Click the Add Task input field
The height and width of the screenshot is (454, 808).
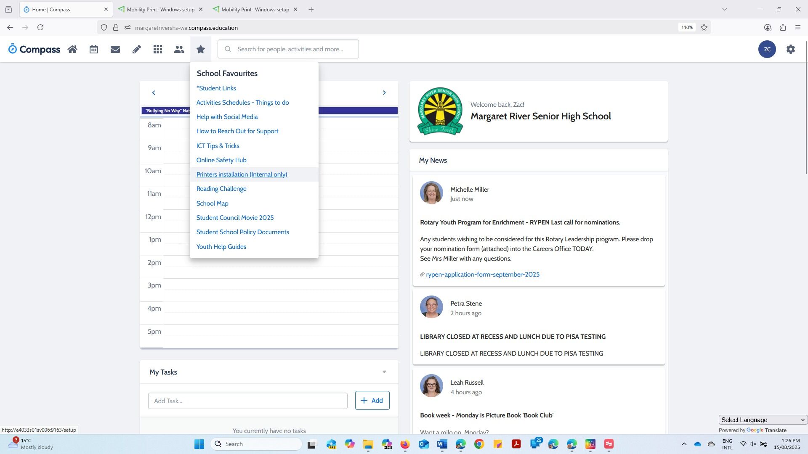[247, 401]
